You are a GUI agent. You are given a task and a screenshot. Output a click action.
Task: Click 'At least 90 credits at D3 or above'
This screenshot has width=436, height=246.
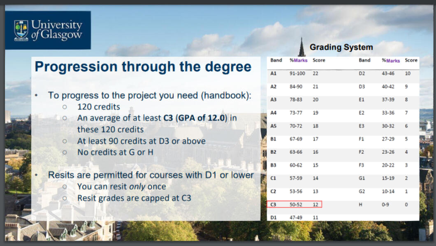141,141
